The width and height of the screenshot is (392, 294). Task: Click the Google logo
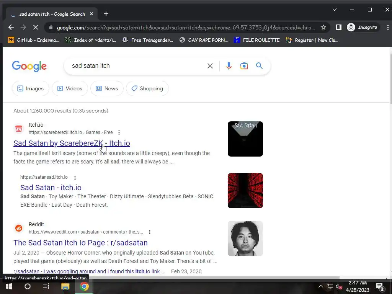coord(29,66)
